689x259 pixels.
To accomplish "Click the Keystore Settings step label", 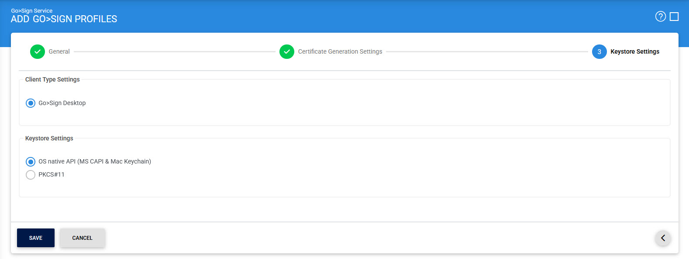I will click(x=634, y=51).
